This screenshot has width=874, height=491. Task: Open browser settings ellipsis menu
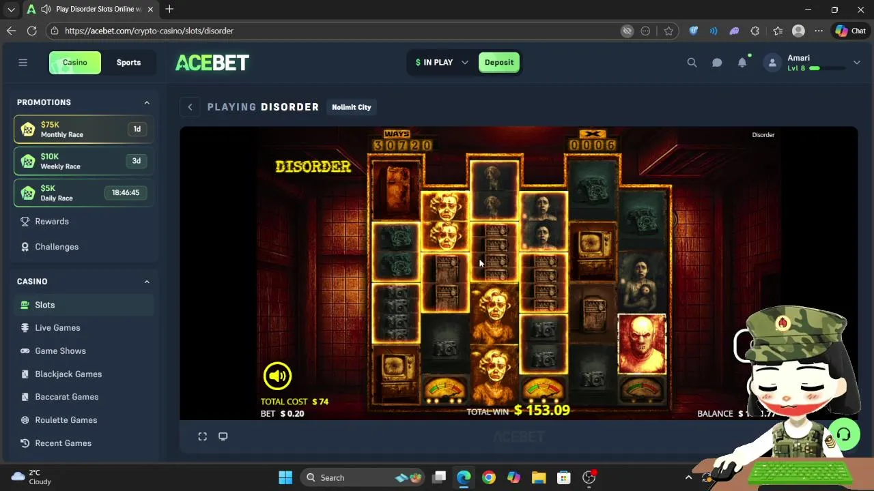[x=819, y=31]
